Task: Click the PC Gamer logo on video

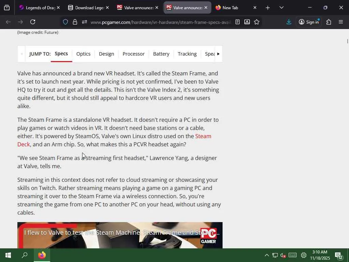Action: tap(208, 236)
